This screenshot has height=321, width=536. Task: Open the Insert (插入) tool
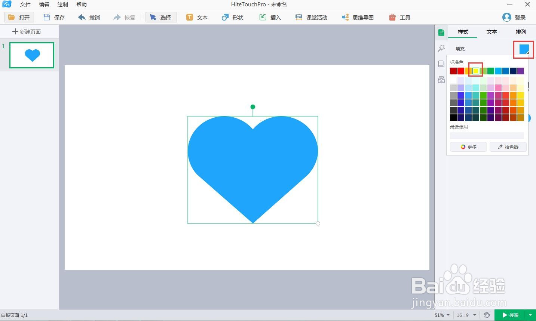click(270, 17)
